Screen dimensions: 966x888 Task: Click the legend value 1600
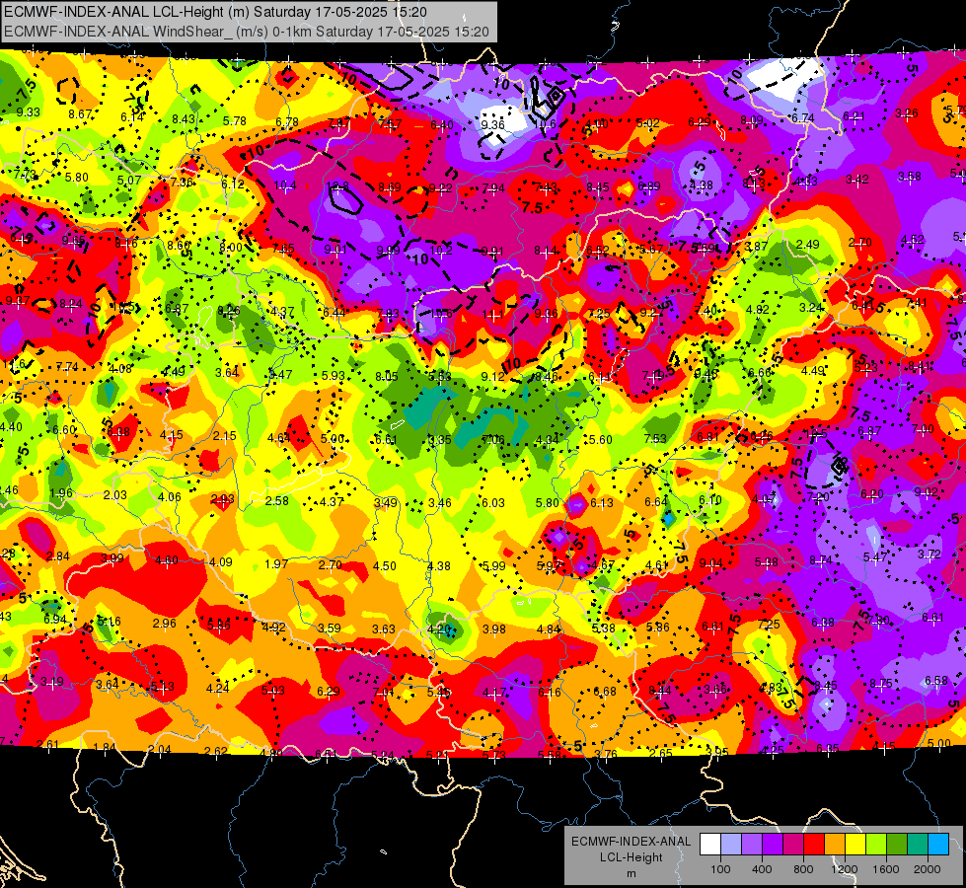886,869
